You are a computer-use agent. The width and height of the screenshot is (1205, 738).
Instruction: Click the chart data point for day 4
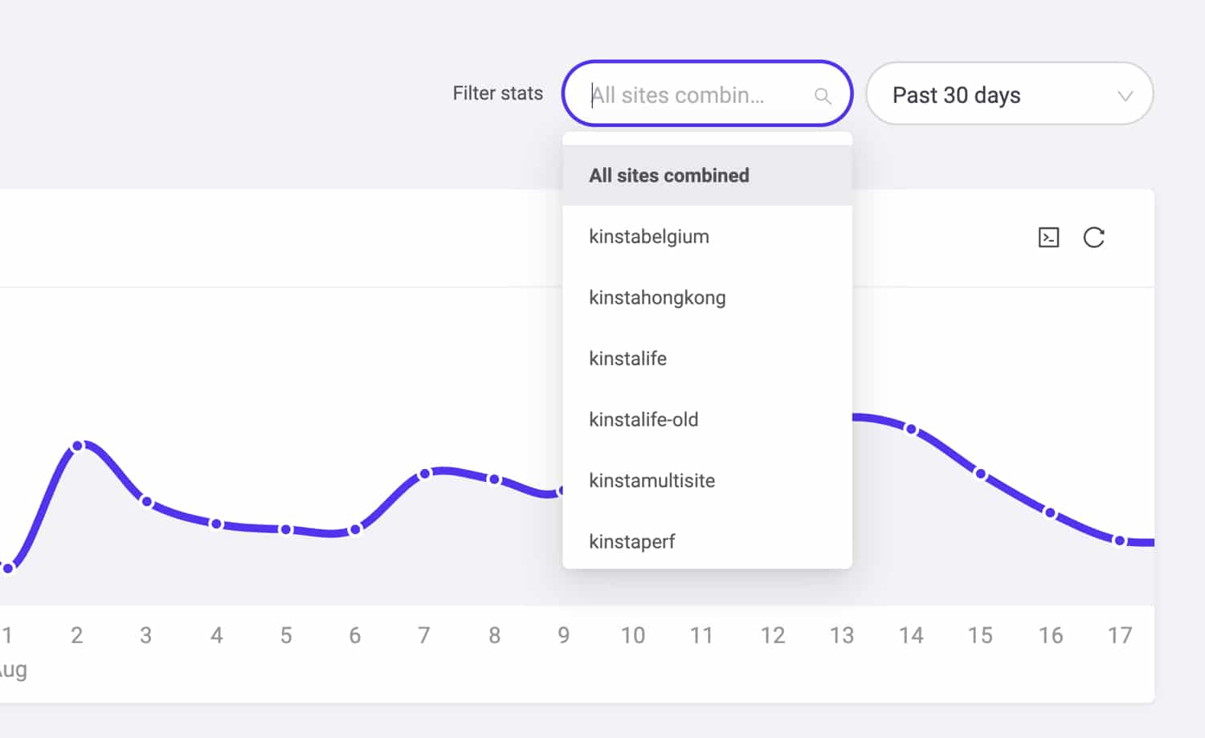pyautogui.click(x=216, y=524)
